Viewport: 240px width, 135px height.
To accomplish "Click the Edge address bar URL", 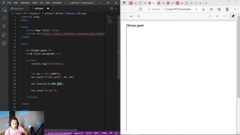I will pos(178,9).
